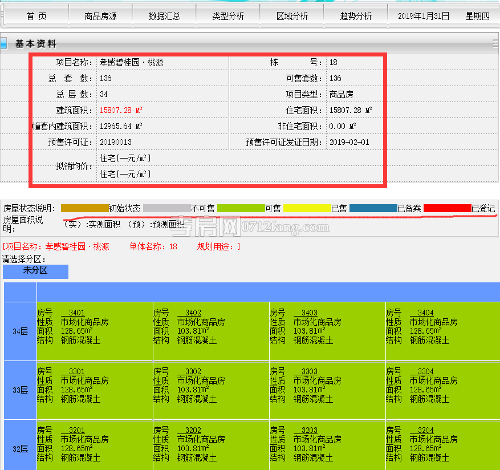500x470 pixels.
Task: Open the 趋势分析 tab
Action: (356, 16)
